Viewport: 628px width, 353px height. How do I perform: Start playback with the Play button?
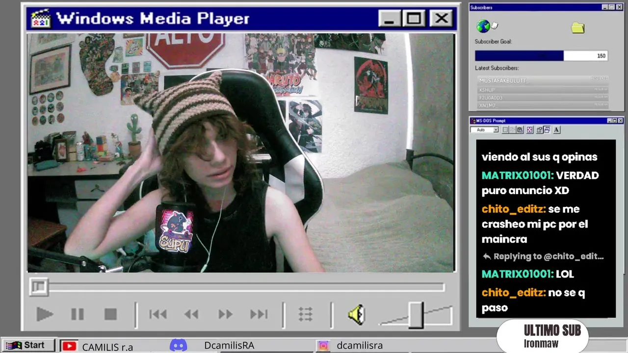tap(44, 314)
